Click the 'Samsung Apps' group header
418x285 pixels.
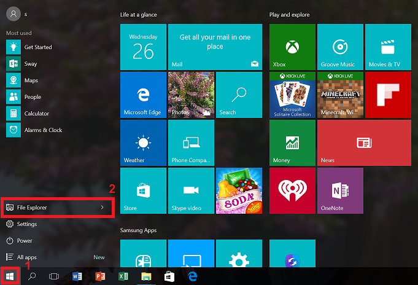(138, 230)
